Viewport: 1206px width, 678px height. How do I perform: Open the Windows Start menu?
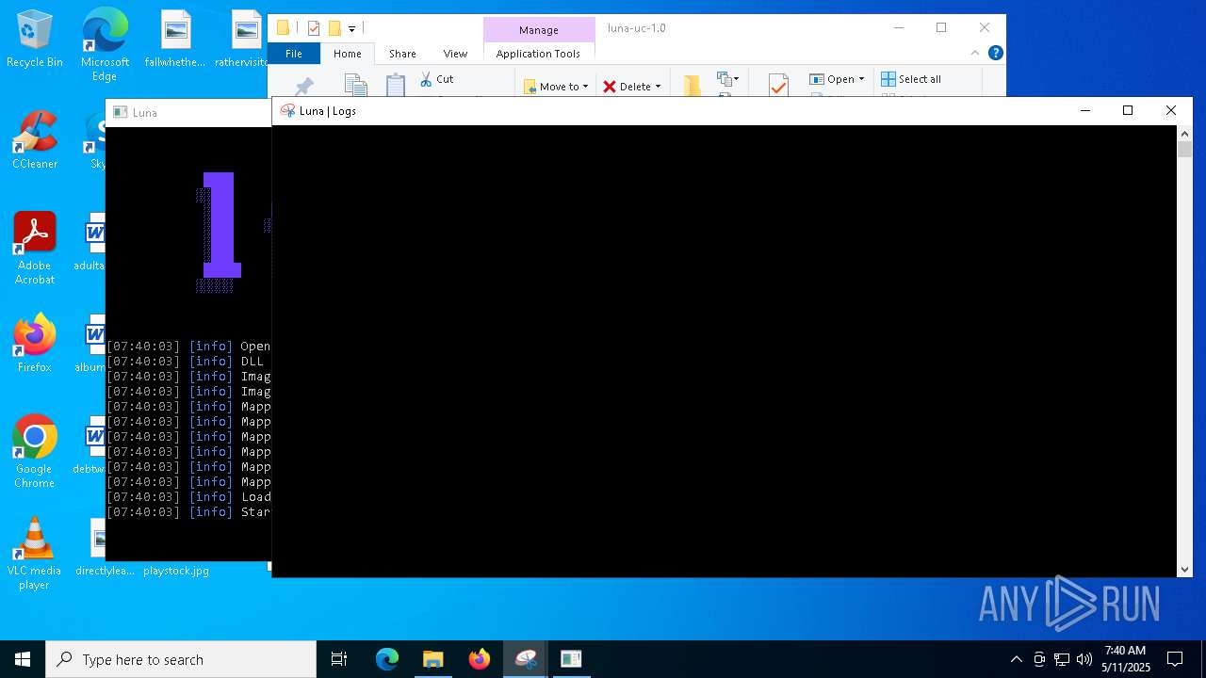pyautogui.click(x=23, y=659)
